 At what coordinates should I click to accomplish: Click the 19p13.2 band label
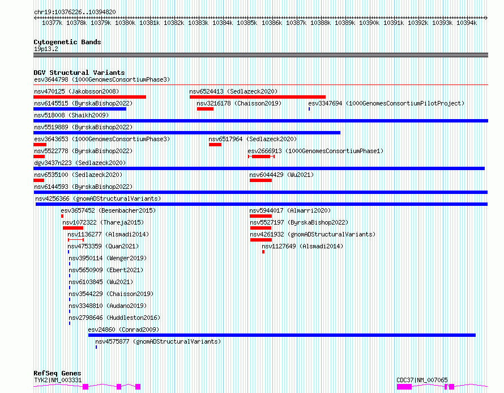(x=46, y=49)
